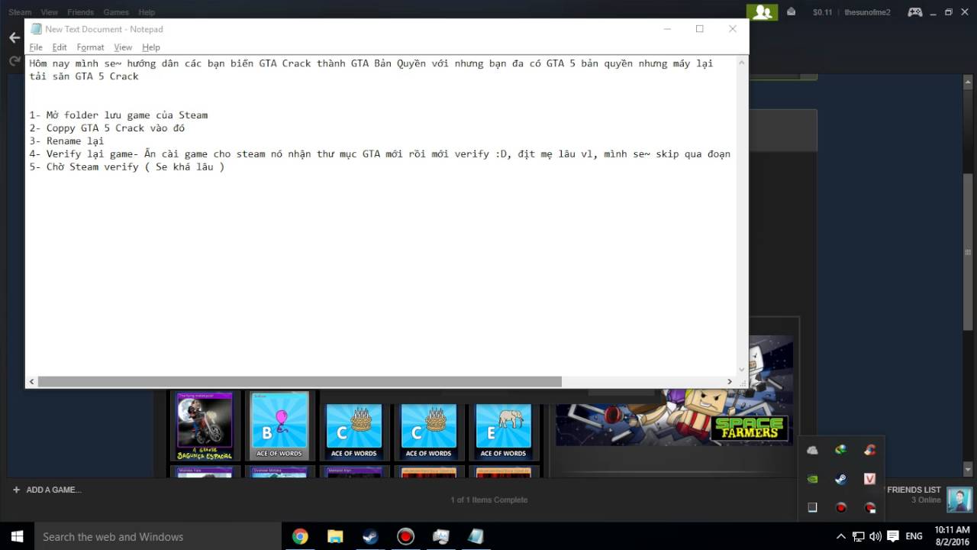This screenshot has width=977, height=550.
Task: Select the A Grande Bagunça Espacial card
Action: point(205,426)
